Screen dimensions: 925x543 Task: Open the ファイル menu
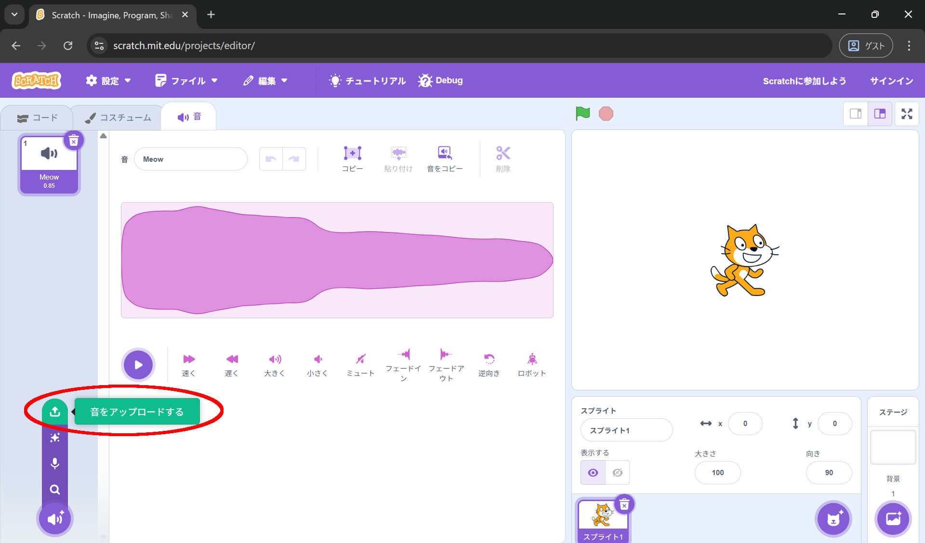pos(187,80)
